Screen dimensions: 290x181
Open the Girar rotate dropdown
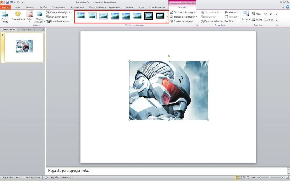pyautogui.click(x=230, y=21)
